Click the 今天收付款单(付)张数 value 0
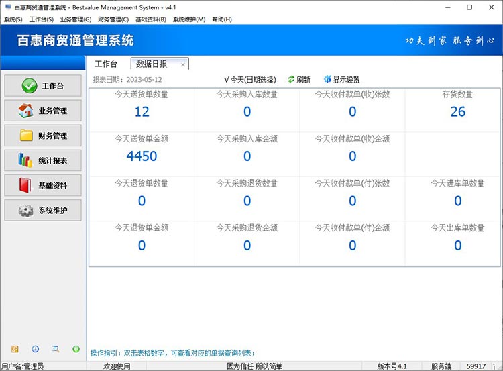Image resolution: width=503 pixels, height=371 pixels. tap(353, 201)
